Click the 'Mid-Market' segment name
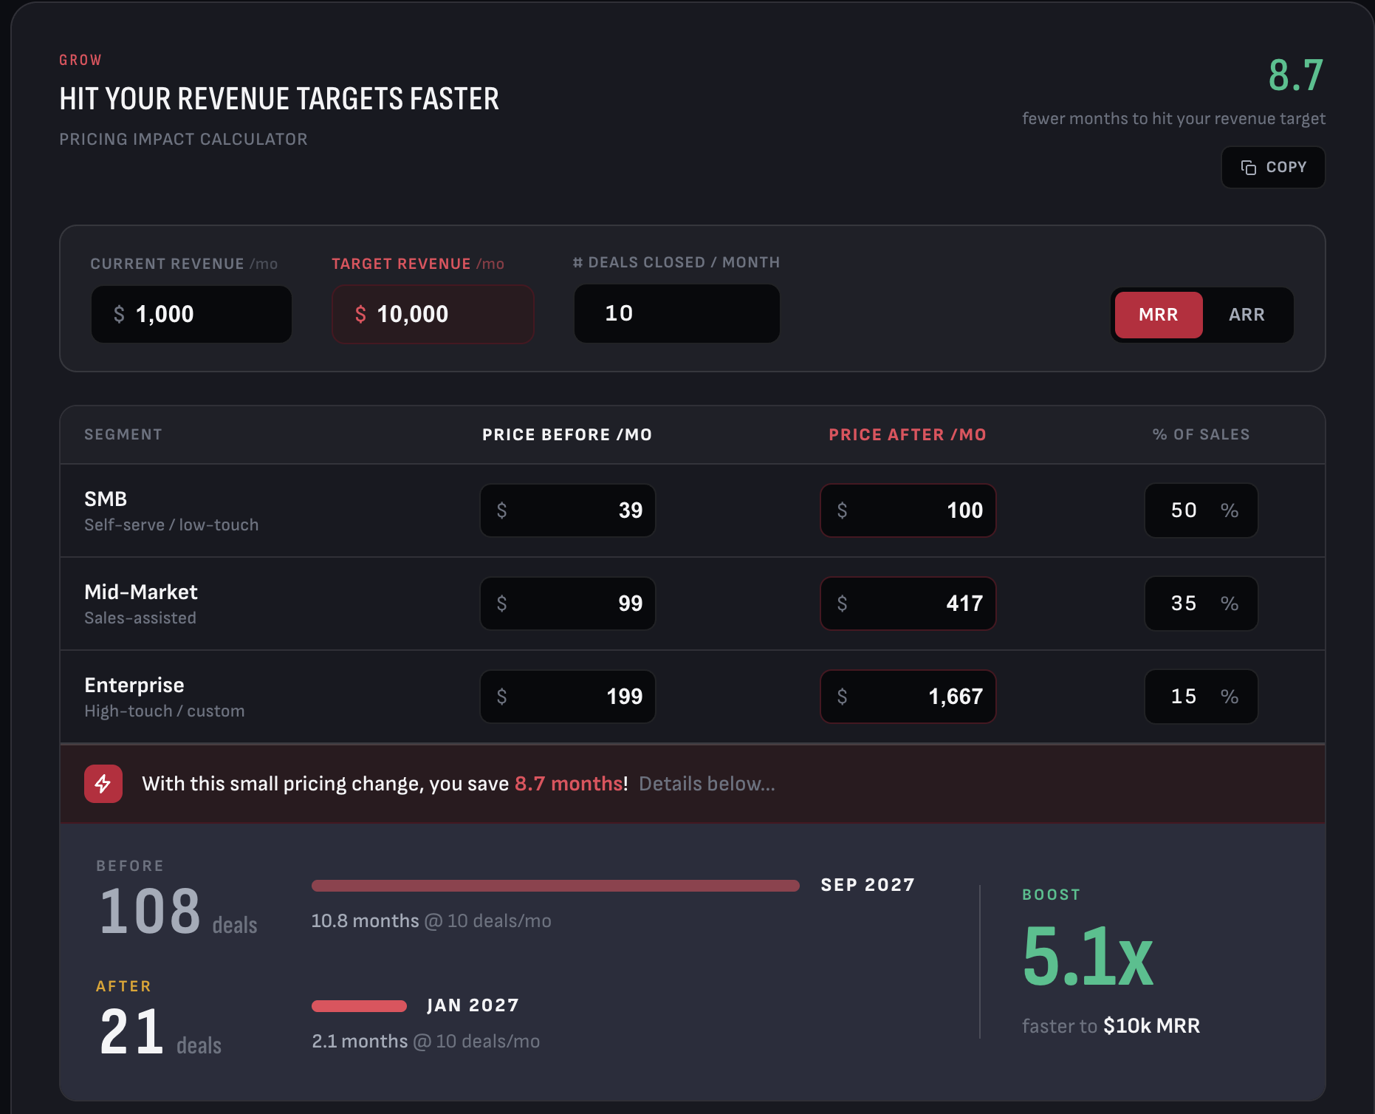 [x=141, y=592]
